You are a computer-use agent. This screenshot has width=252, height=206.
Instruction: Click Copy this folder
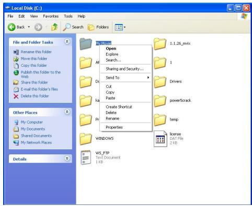coord(33,65)
